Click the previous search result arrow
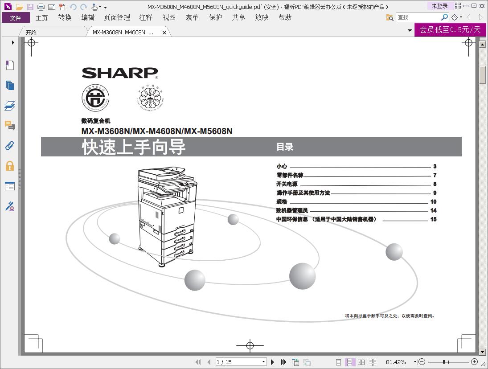This screenshot has height=369, width=488. (x=468, y=17)
